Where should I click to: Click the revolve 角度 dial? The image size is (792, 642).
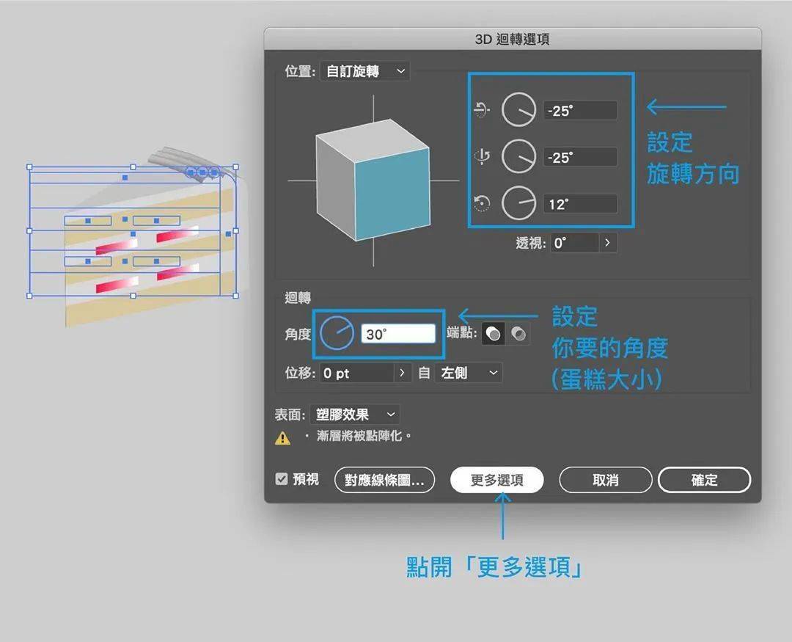pyautogui.click(x=337, y=334)
